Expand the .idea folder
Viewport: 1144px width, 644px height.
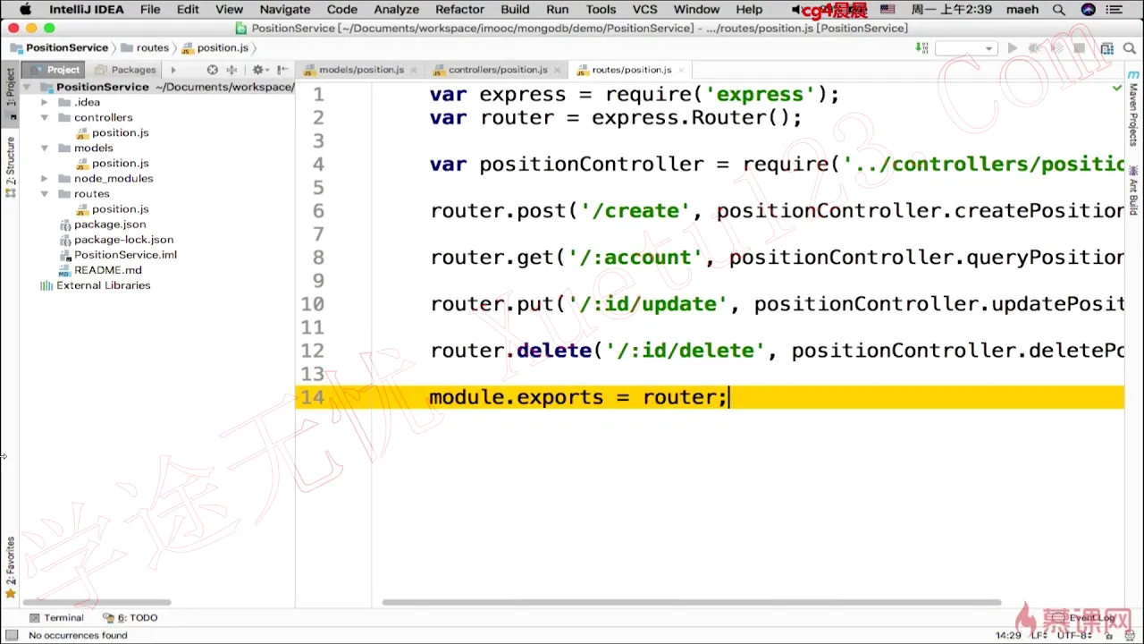(44, 102)
